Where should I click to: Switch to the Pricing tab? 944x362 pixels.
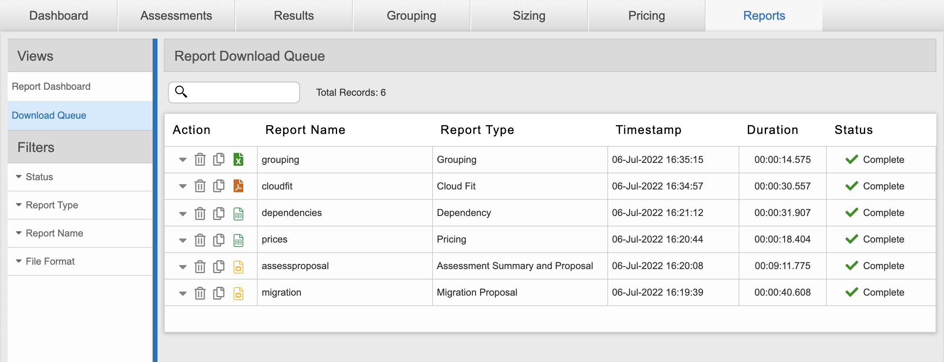point(647,16)
